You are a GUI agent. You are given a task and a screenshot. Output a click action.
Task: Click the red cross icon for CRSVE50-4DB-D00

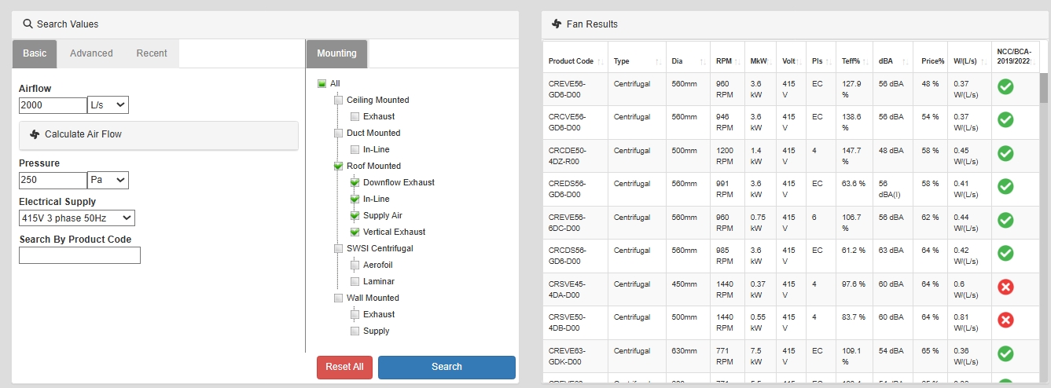[x=1005, y=320]
